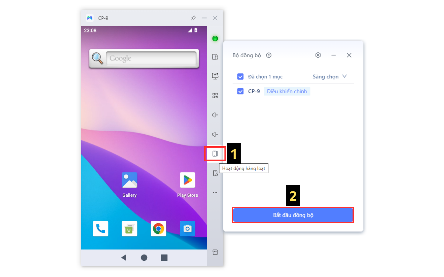
Task: Pin the CP-9 window
Action: 193,18
